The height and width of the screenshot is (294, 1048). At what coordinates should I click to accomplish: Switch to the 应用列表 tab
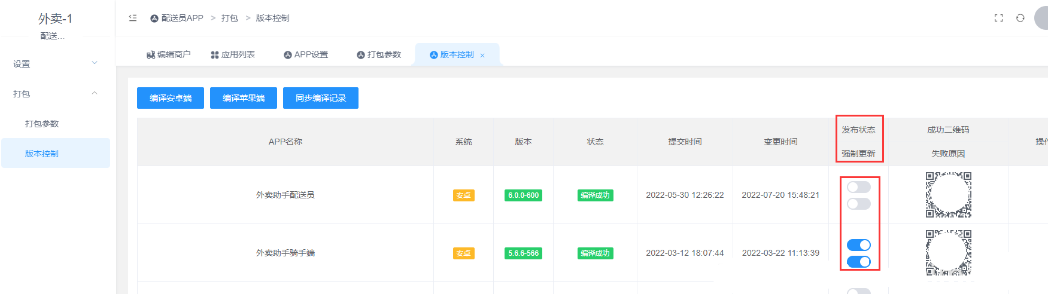[x=233, y=54]
